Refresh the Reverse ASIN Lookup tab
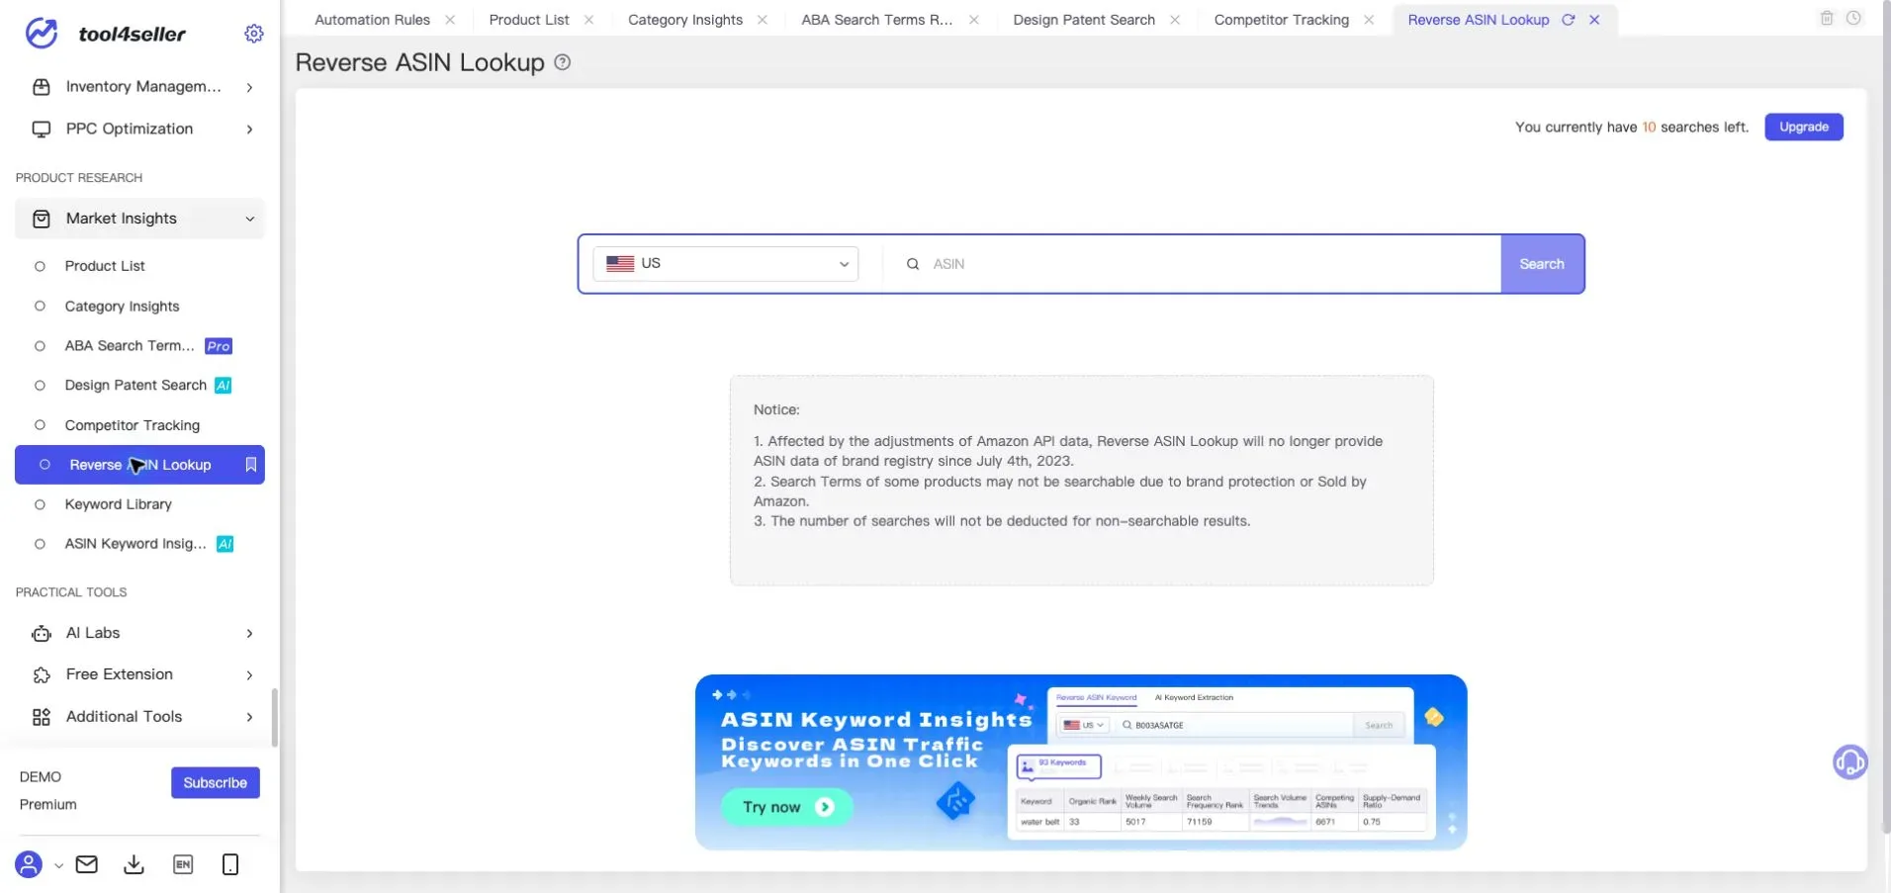Screen dimensions: 1891x893 point(1569,20)
